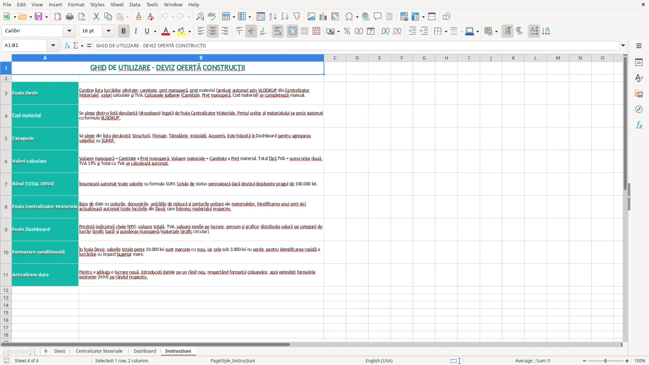Click the formula input line
The height and width of the screenshot is (365, 649).
356,45
